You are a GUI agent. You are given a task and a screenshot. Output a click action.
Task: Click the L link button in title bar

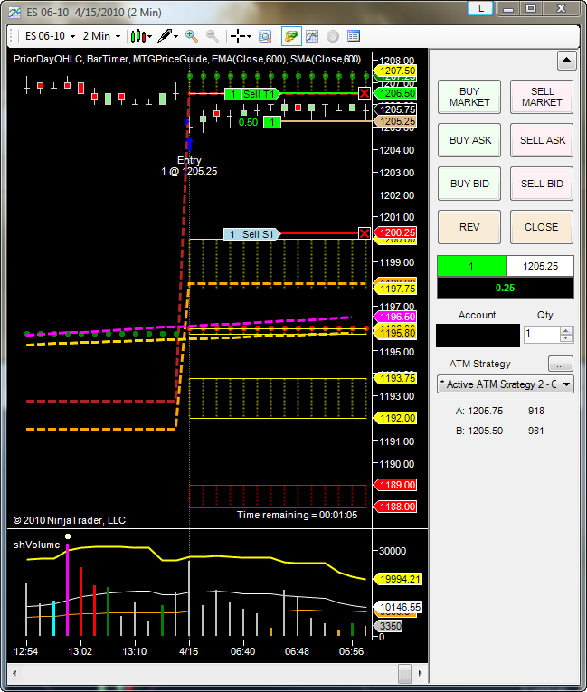[480, 8]
